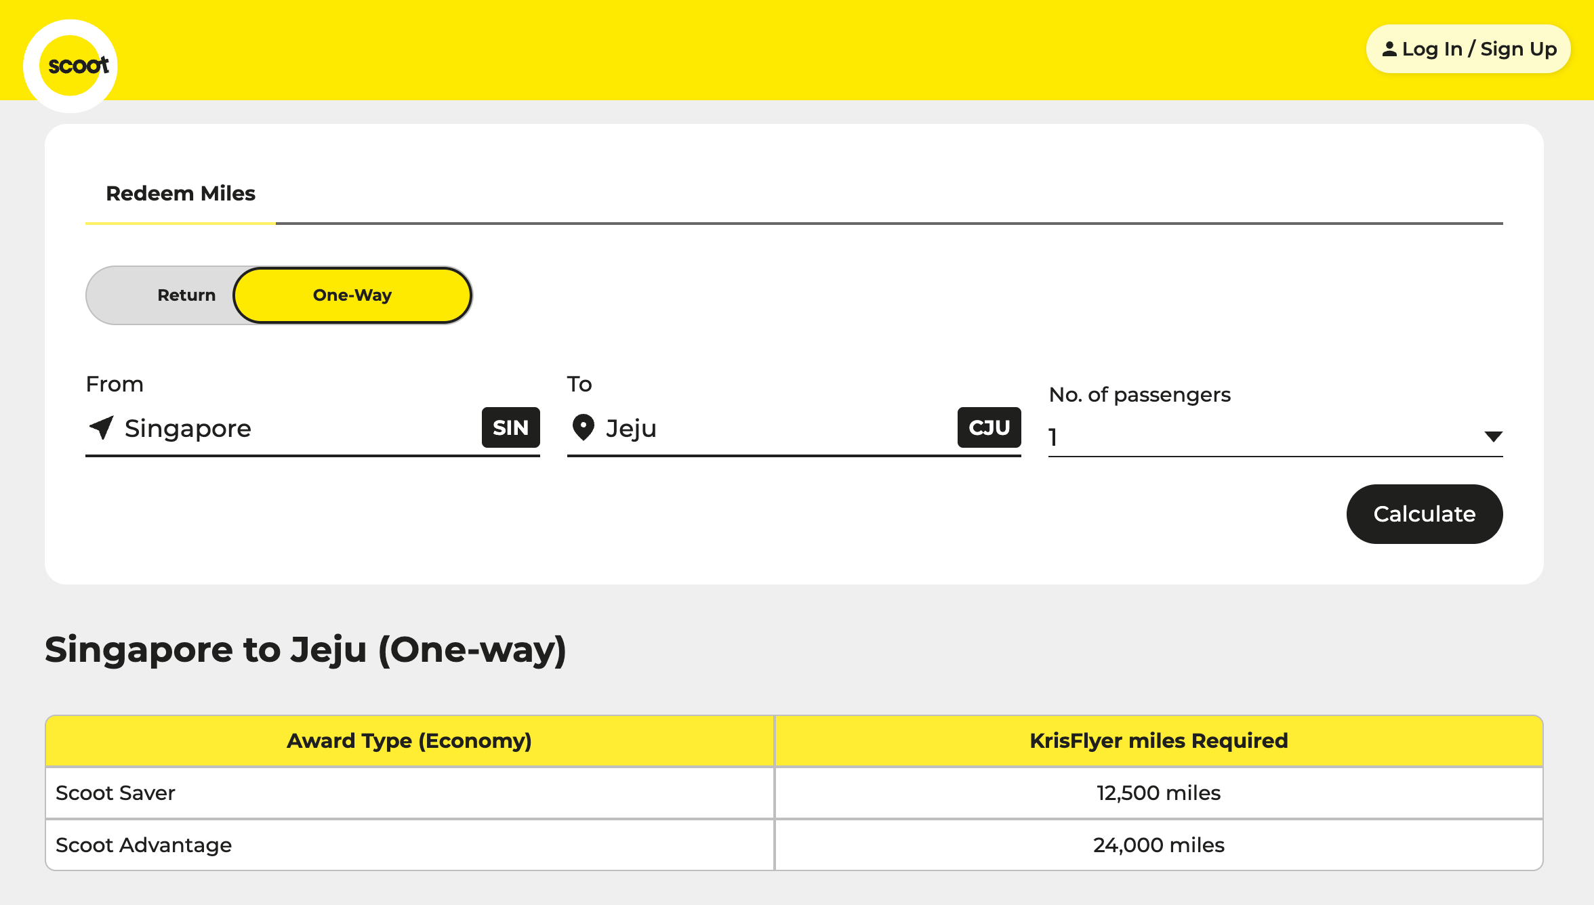Click the CJU airport code badge
The image size is (1594, 905).
[x=989, y=427]
